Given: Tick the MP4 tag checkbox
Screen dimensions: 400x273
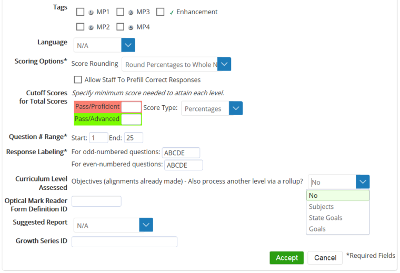Looking at the screenshot, I should coord(120,26).
